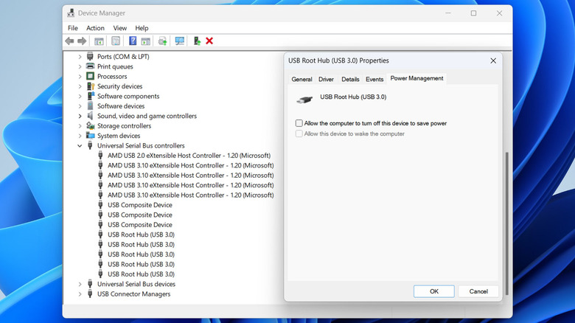575x323 pixels.
Task: Switch to the Driver tab
Action: 326,79
